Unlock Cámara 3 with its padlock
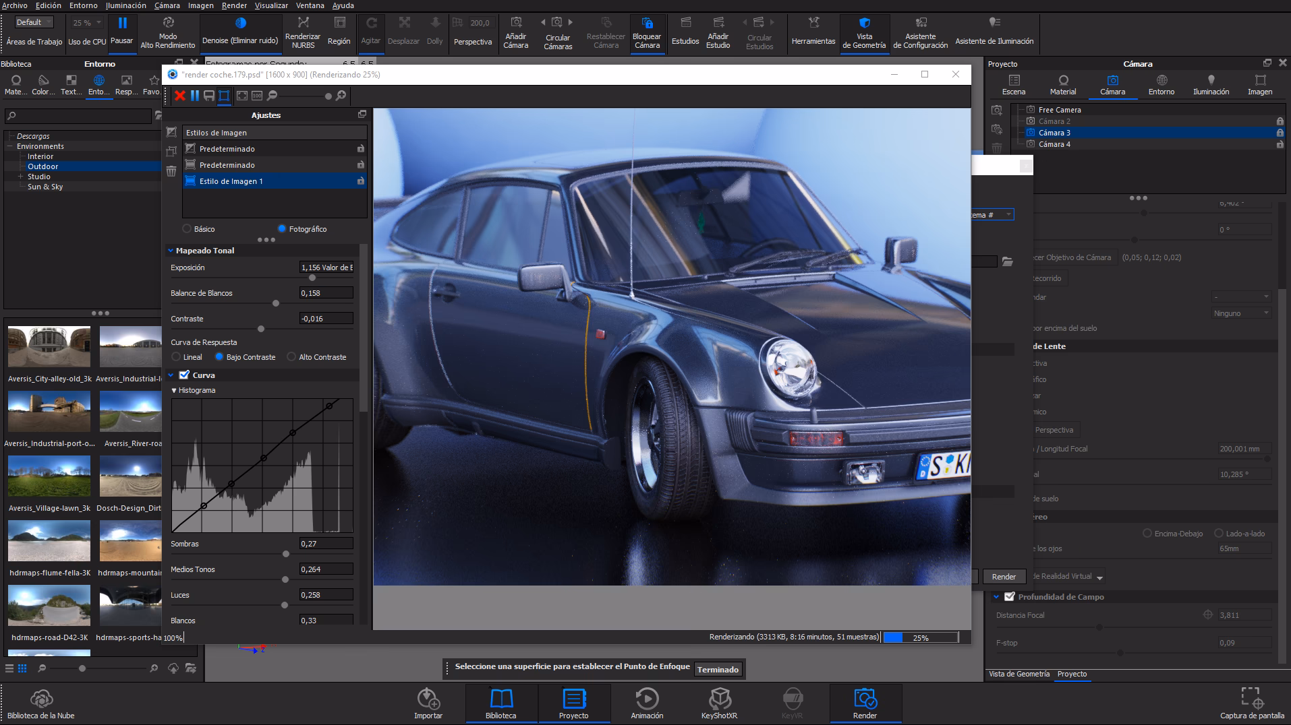 point(1280,133)
